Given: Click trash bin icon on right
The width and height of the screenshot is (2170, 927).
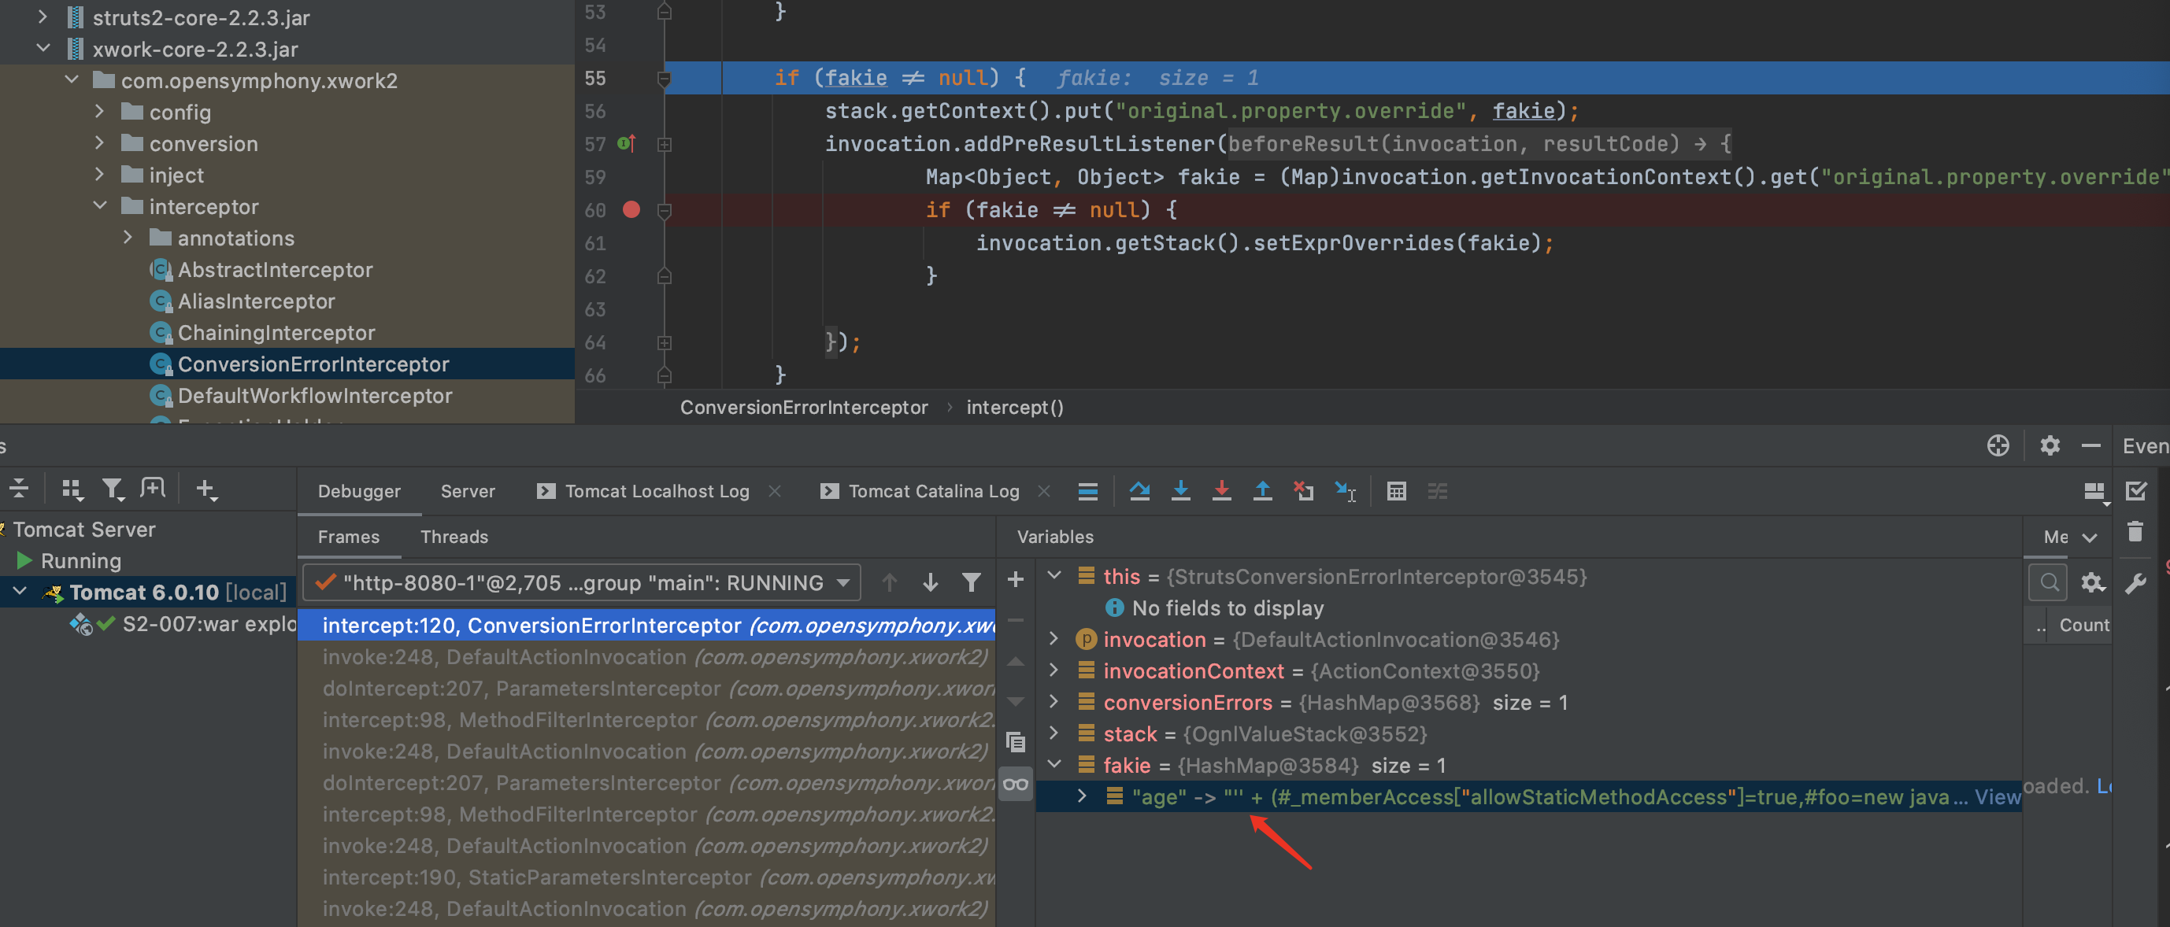Looking at the screenshot, I should point(2135,531).
